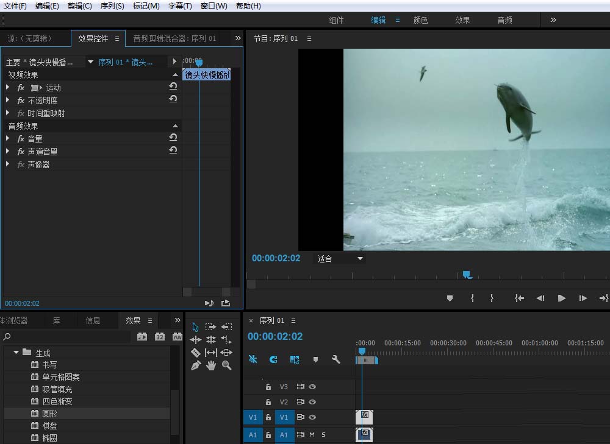
Task: Select the Ripple Edit tool
Action: pyautogui.click(x=195, y=340)
